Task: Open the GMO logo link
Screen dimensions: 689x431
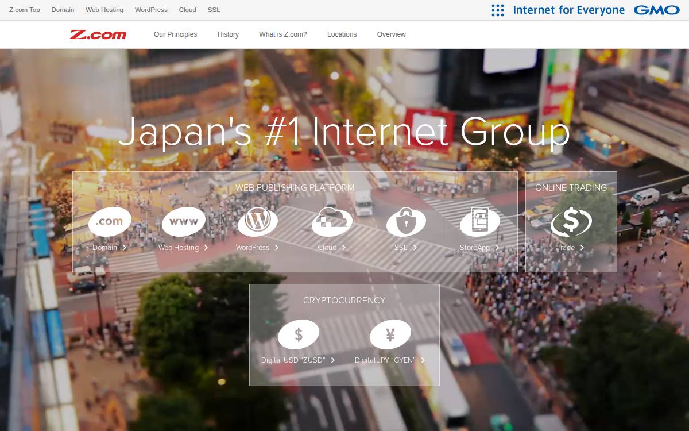Action: point(657,10)
